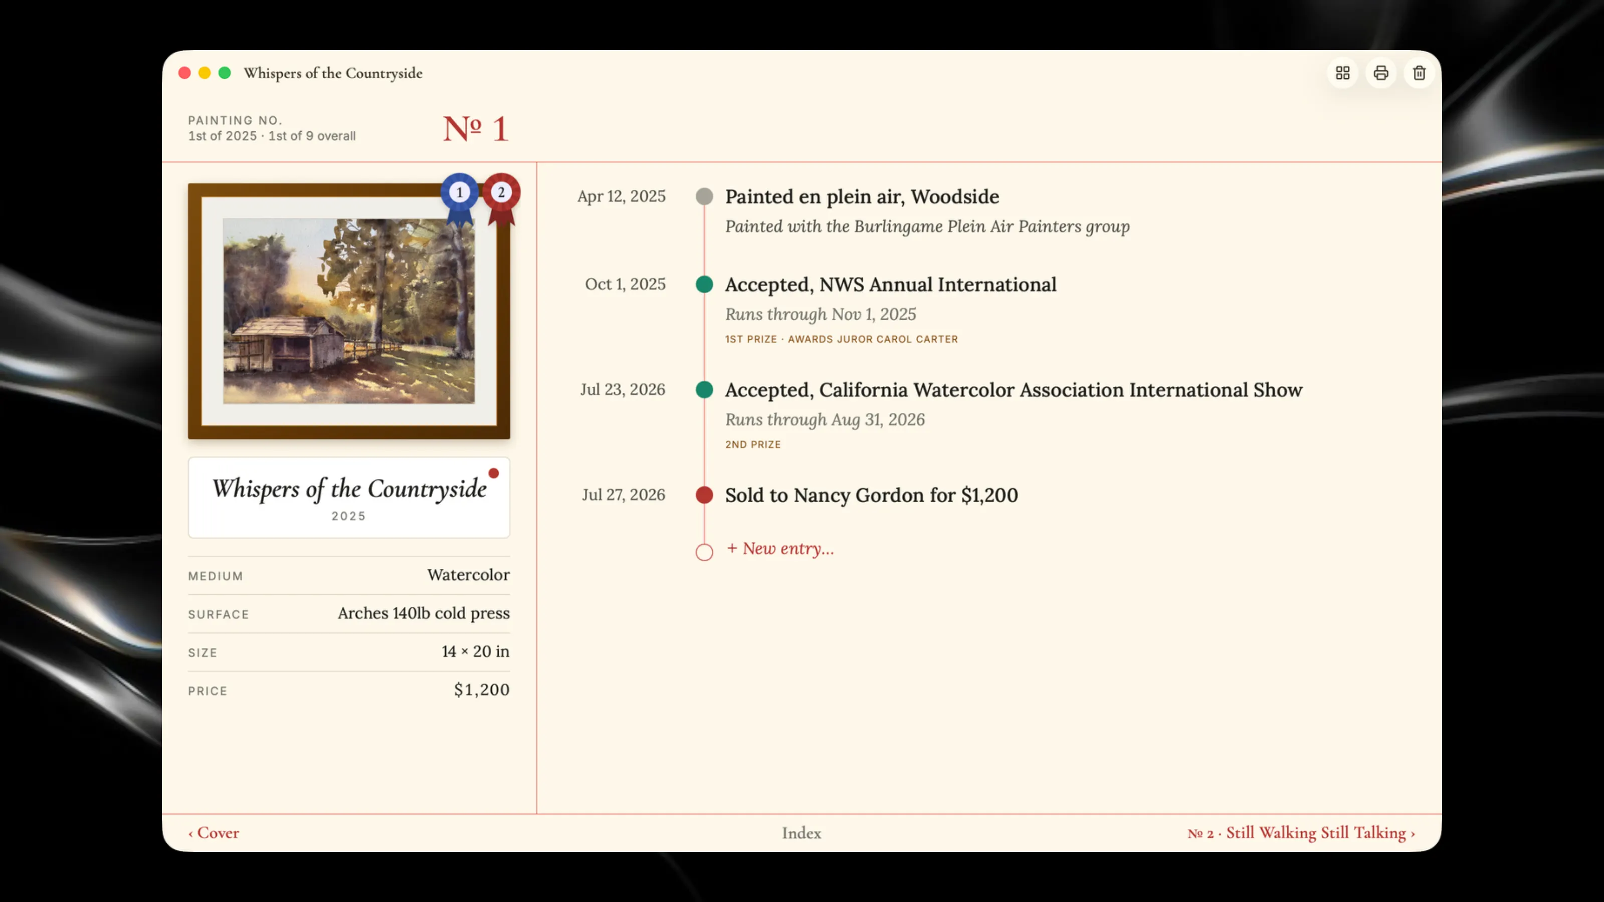1604x902 pixels.
Task: Select the Oct 1, 2025 timeline marker
Action: coord(704,285)
